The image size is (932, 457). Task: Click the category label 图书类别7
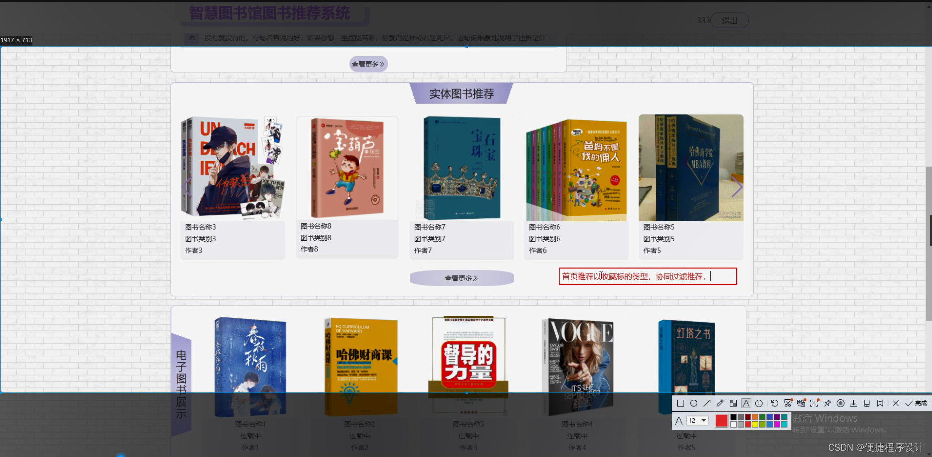(430, 239)
